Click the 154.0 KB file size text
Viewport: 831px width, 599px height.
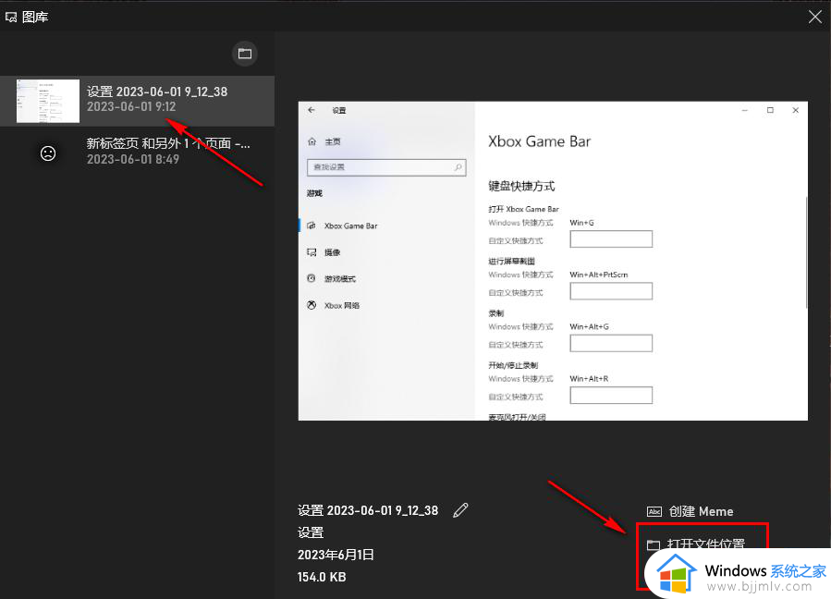[x=322, y=577]
